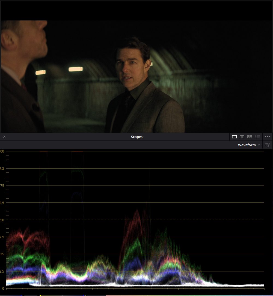
Task: Open the scope options ellipsis menu
Action: 268,137
